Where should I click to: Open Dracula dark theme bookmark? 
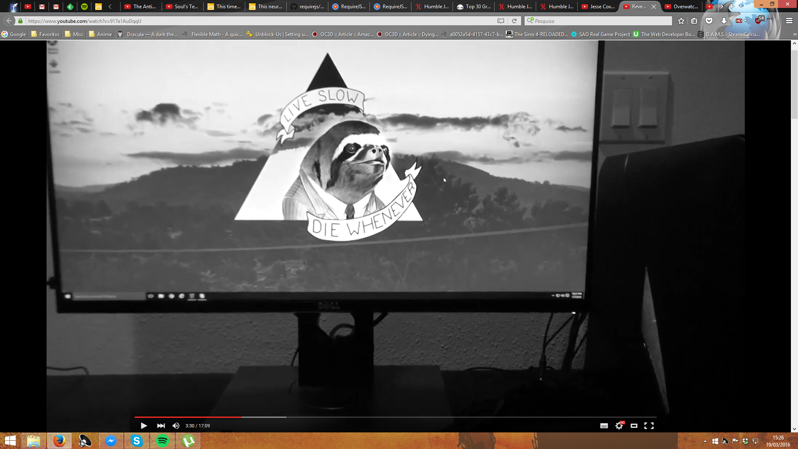[148, 35]
